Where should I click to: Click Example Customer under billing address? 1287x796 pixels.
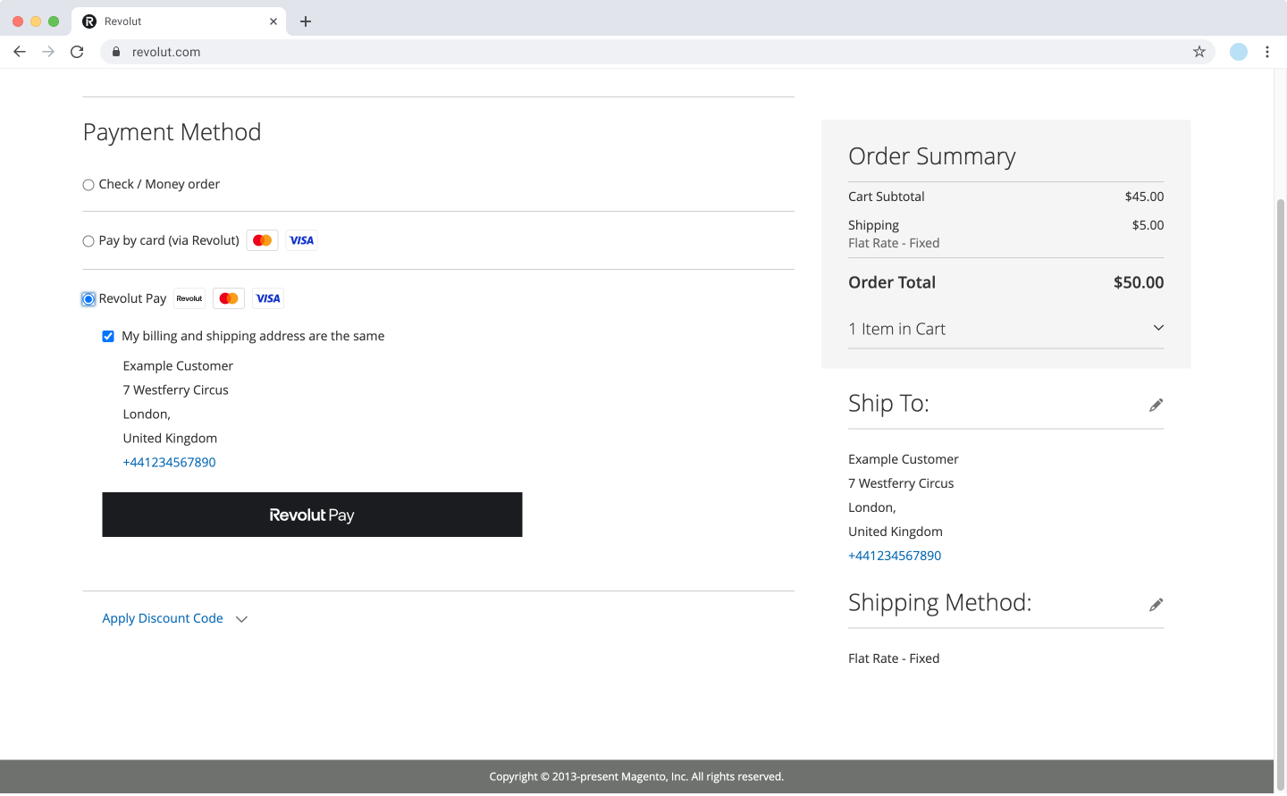(178, 365)
